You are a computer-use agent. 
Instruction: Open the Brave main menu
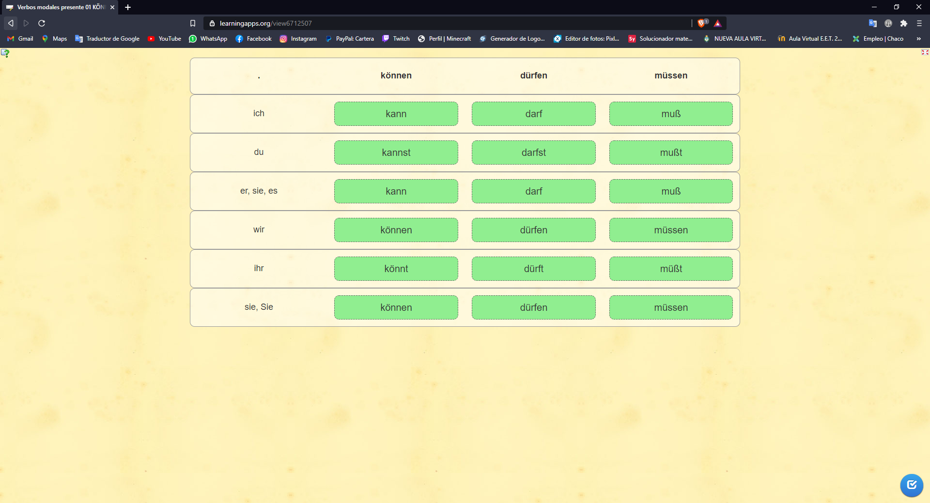(919, 23)
